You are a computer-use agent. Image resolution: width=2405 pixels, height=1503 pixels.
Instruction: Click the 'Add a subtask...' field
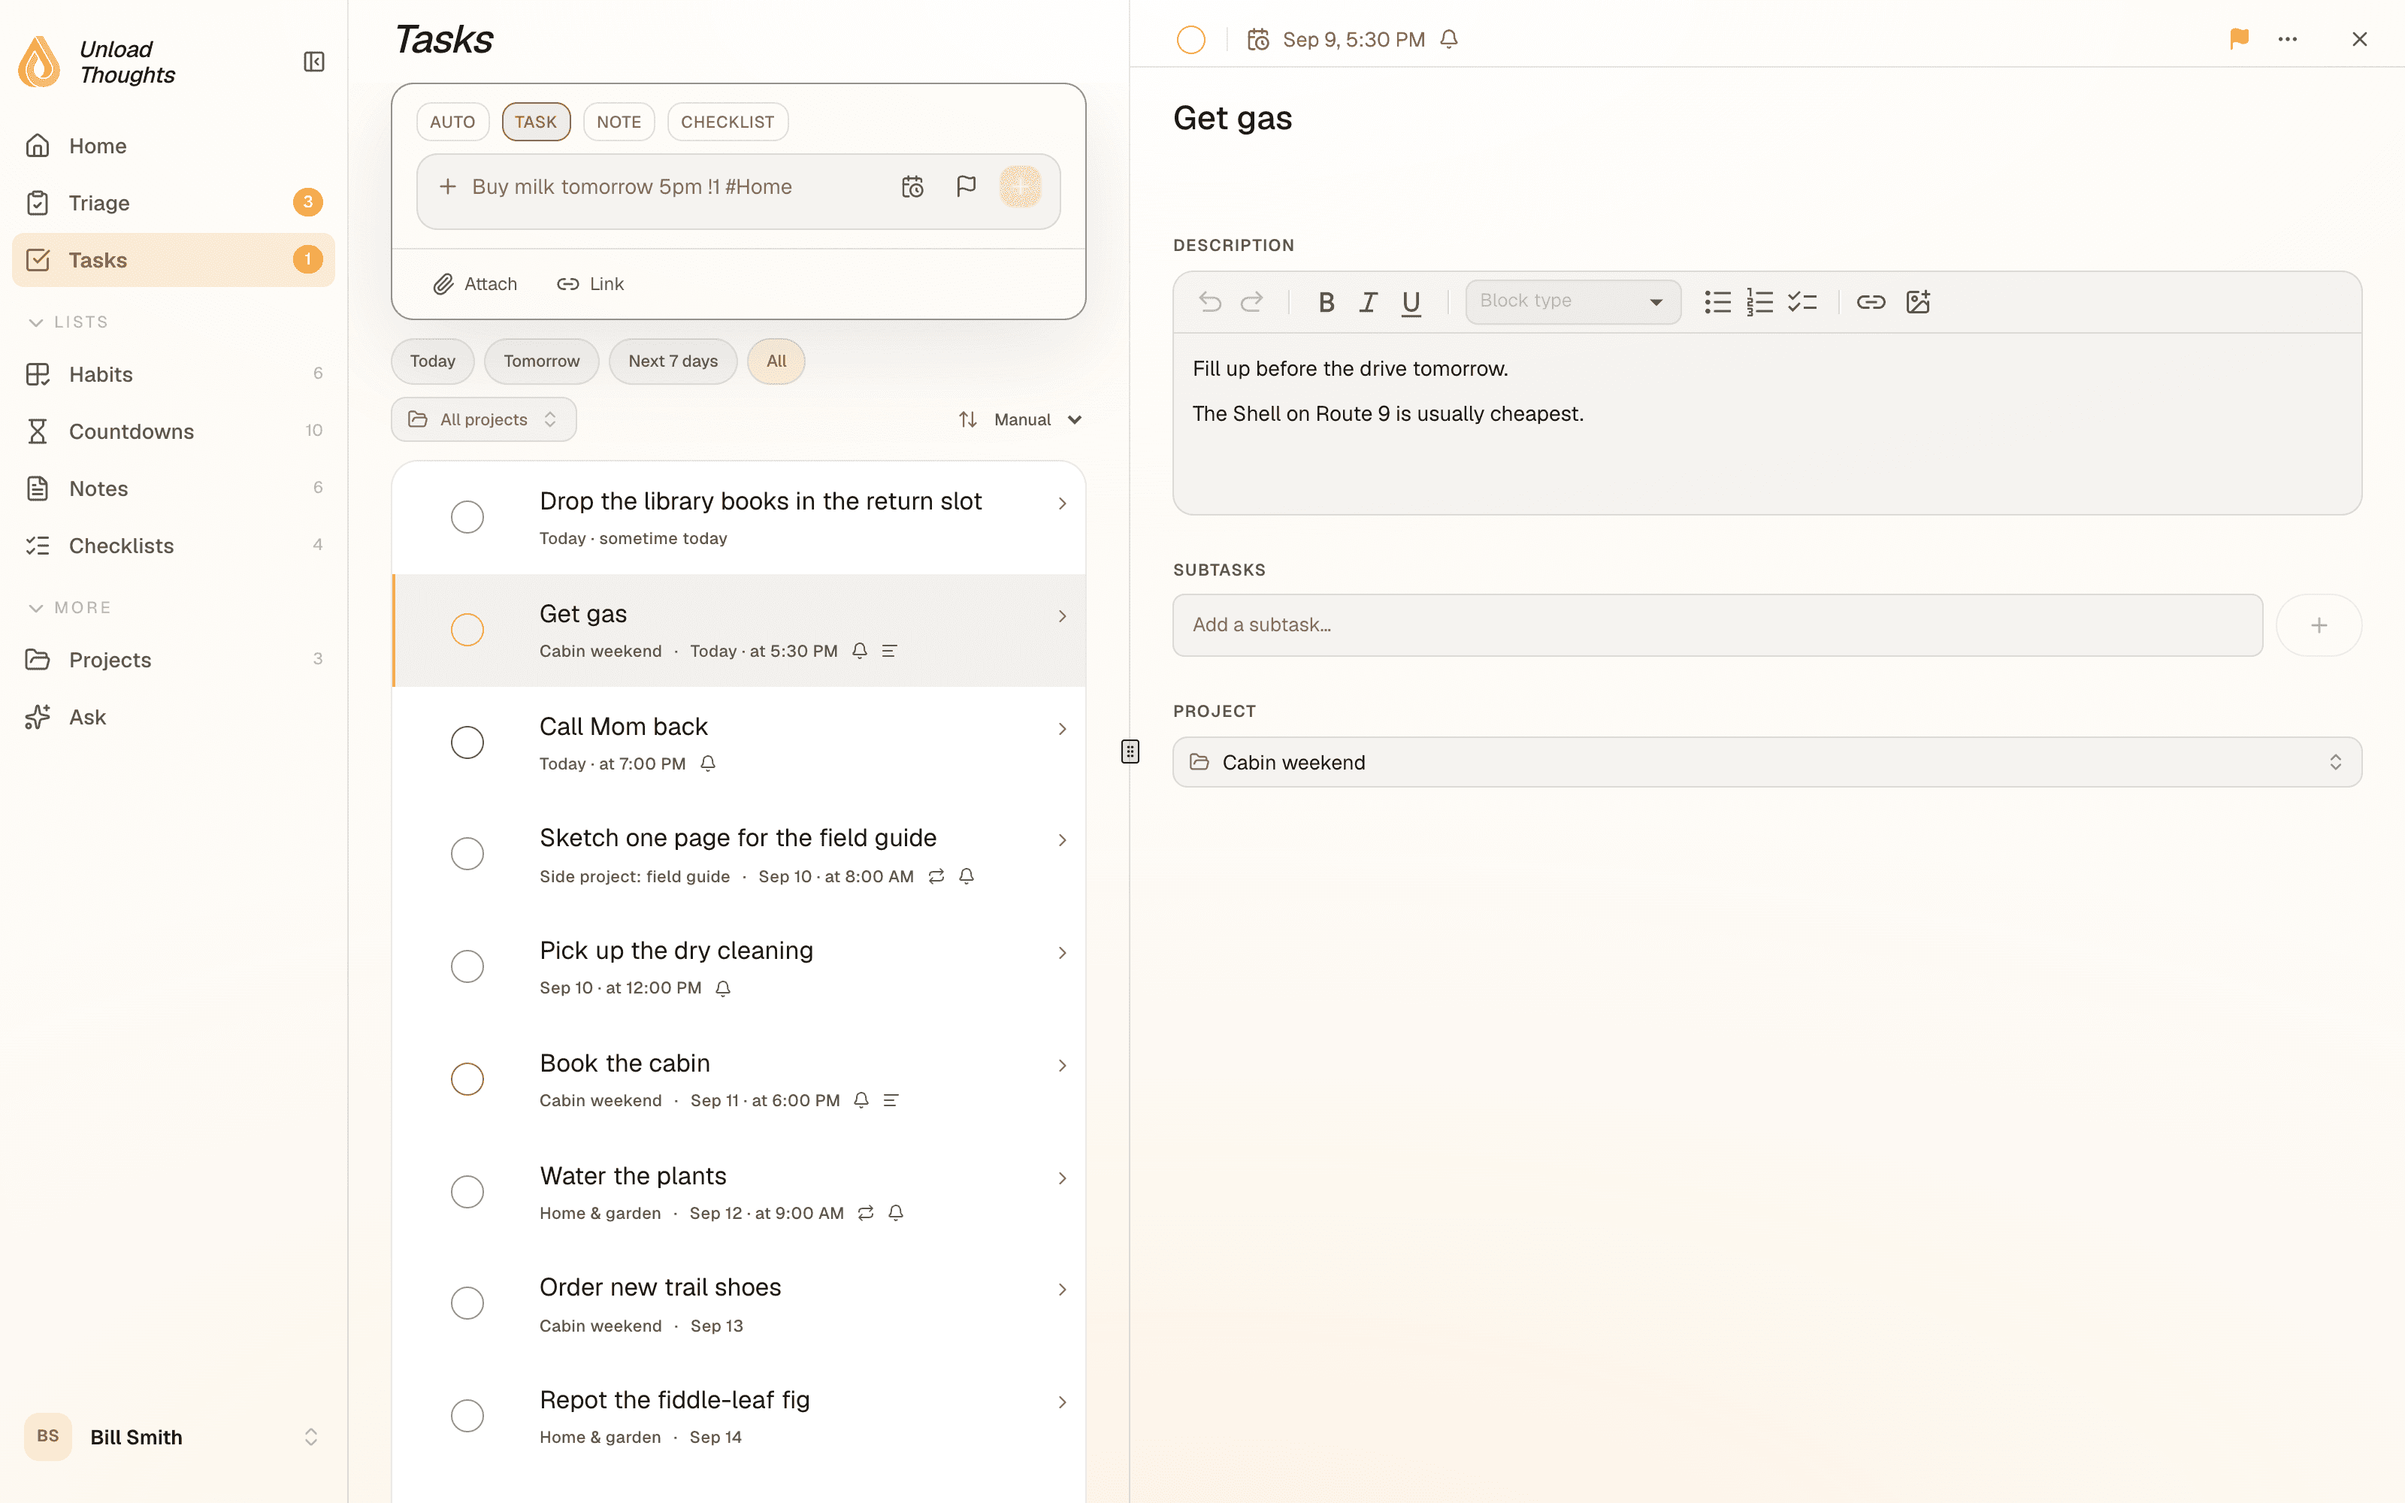click(1717, 625)
